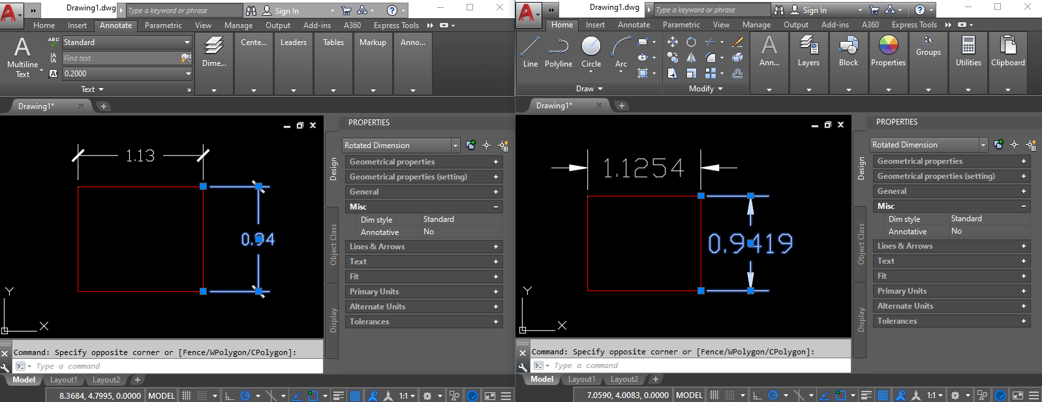Click keyword search box in right window
Screen dimensions: 1042x402
[711, 10]
